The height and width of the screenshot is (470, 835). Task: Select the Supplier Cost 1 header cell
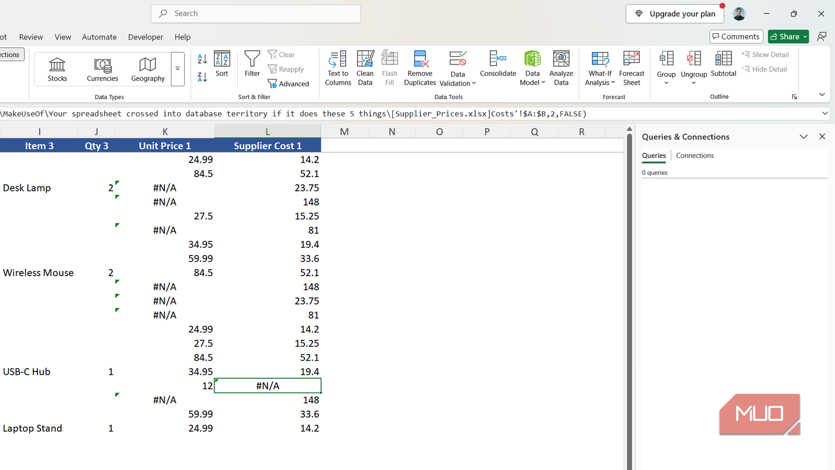click(268, 146)
